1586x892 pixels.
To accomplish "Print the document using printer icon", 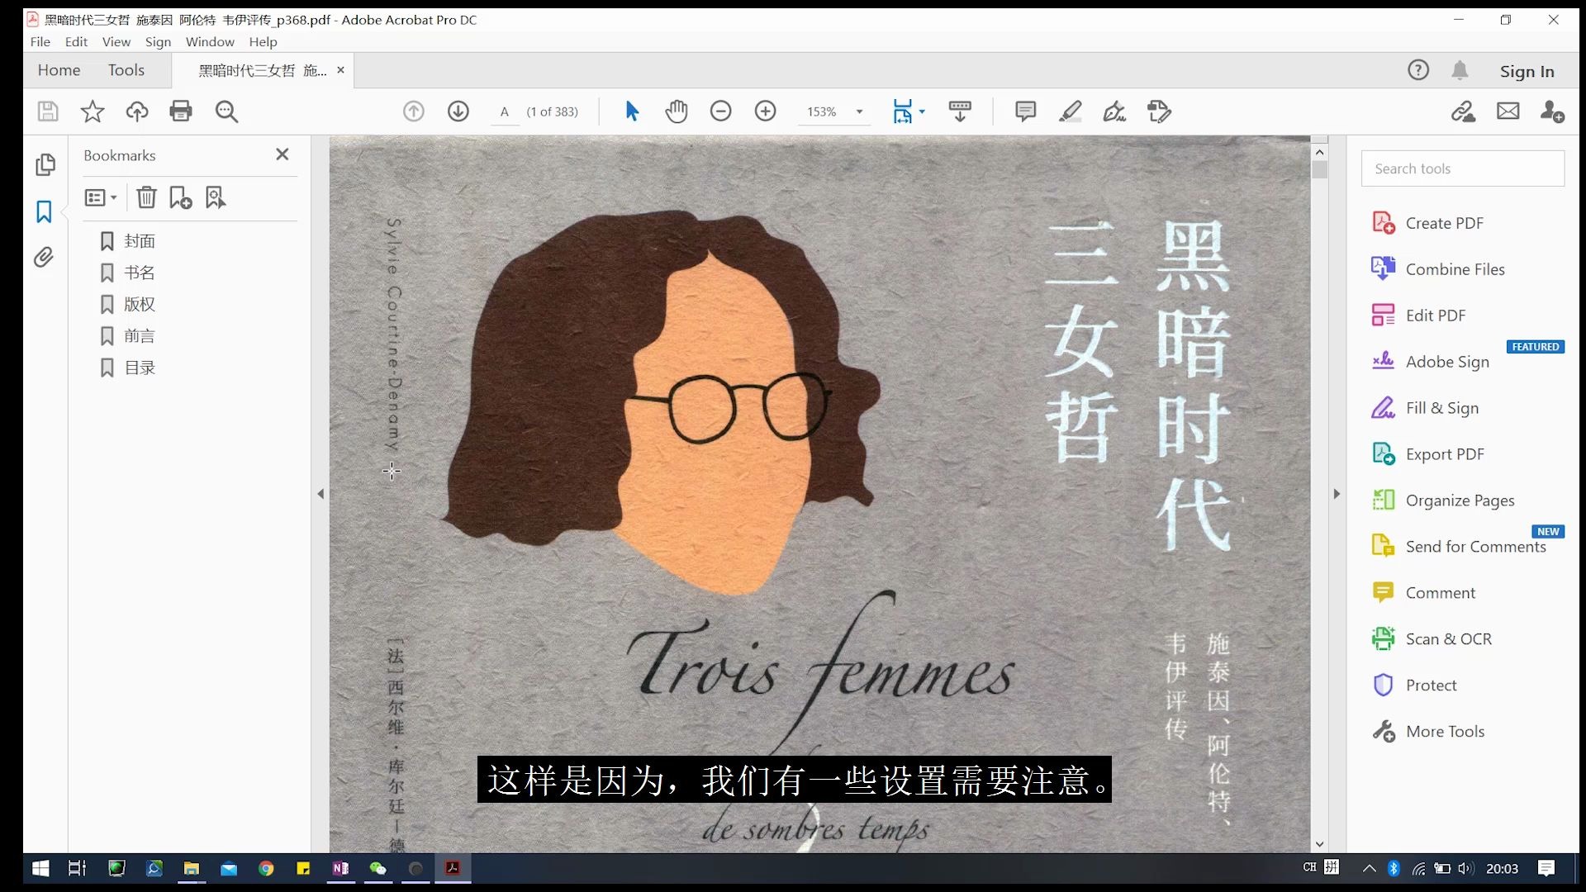I will 181,111.
